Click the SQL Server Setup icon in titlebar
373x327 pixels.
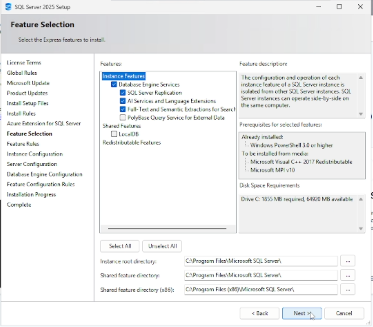pos(8,7)
